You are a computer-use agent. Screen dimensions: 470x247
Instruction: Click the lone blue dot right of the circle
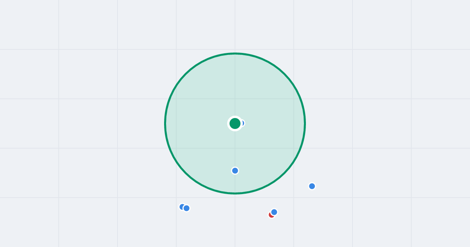point(312,186)
